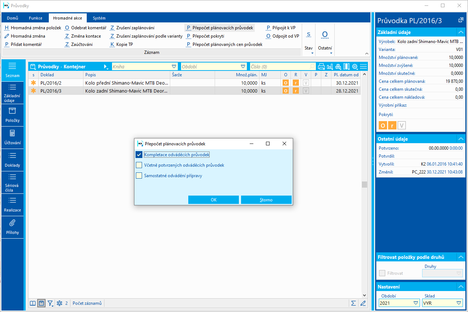
Task: Toggle the container icon in bottom bar
Action: (x=42, y=303)
